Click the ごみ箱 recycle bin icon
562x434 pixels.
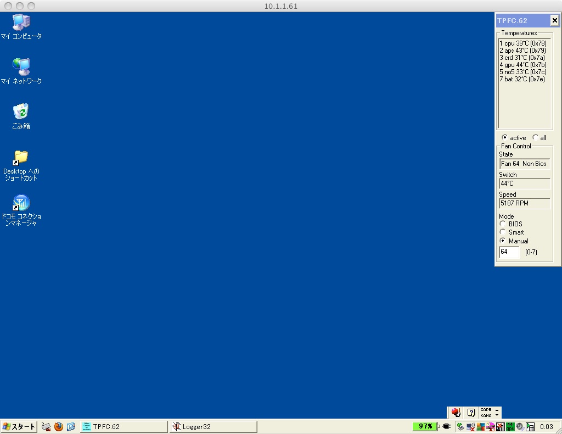21,116
